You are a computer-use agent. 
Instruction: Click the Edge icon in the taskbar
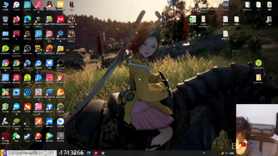point(89,153)
